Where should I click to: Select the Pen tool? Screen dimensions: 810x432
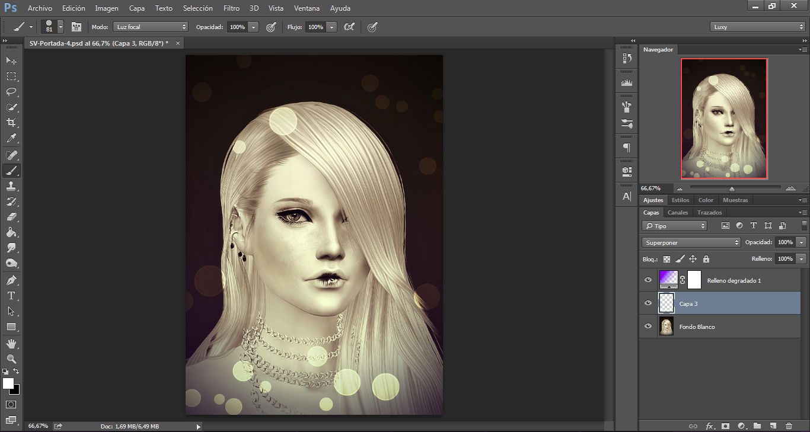(11, 280)
